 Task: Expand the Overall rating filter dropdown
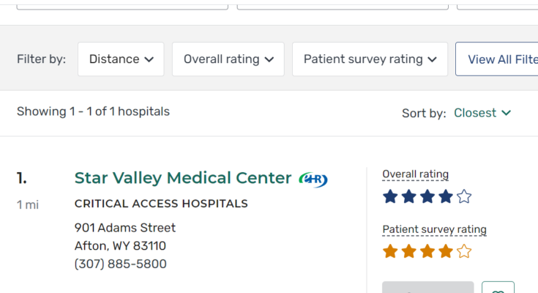click(x=228, y=59)
